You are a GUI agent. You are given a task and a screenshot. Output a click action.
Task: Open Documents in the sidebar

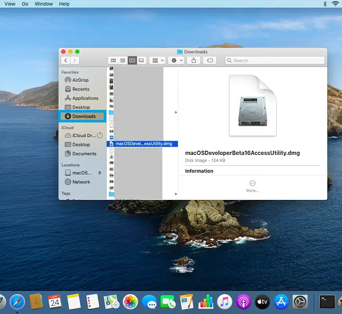[81, 154]
